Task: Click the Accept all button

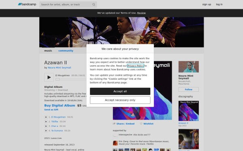Action: coord(120,91)
